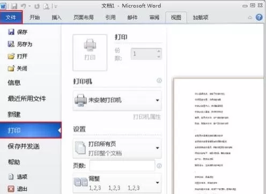Switch to the 页面布局 tab

(x=84, y=17)
